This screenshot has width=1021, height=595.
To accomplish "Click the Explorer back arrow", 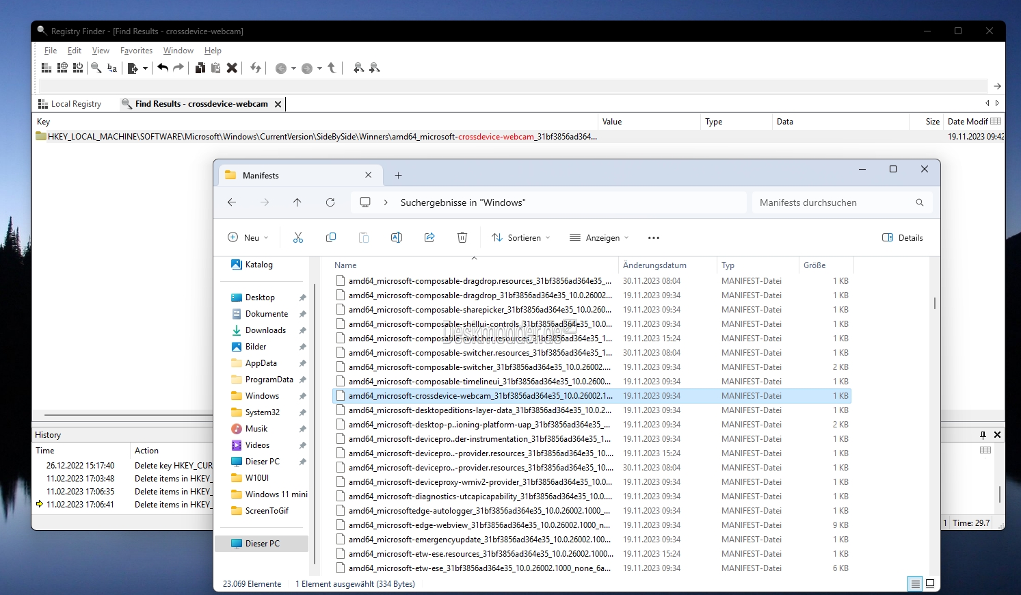I will 232,202.
